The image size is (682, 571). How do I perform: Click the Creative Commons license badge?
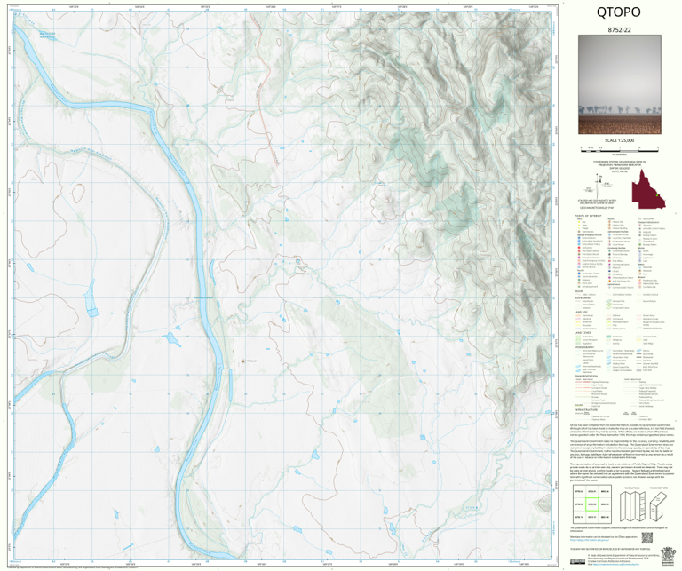(577, 561)
